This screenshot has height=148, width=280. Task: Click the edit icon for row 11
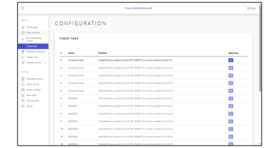[x=231, y=137]
